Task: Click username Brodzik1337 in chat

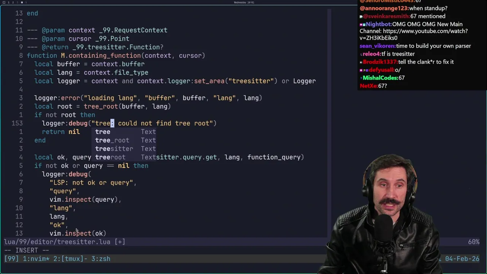Action: point(380,62)
